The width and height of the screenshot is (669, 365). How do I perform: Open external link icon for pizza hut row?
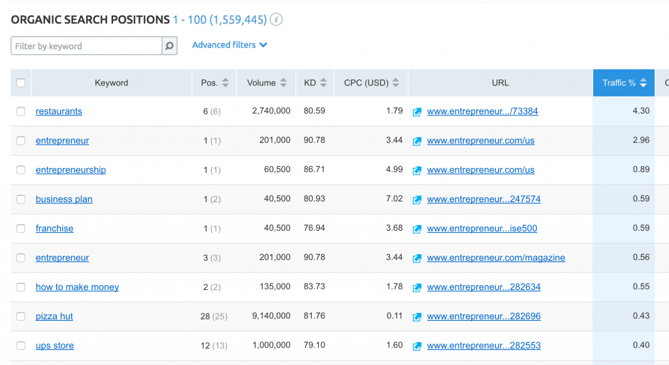417,317
